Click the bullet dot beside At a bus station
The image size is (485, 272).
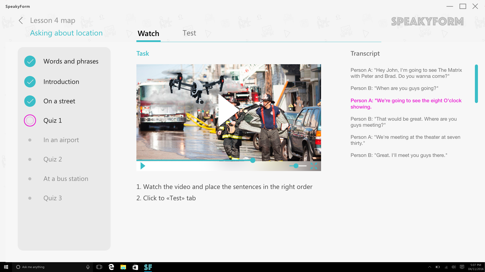(x=30, y=179)
